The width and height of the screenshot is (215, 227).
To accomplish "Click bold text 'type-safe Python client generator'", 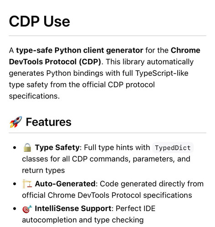I will tap(80, 50).
